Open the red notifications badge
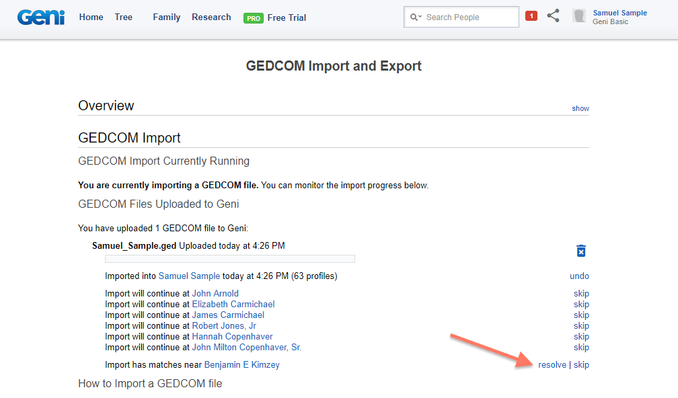This screenshot has width=678, height=398. click(x=531, y=16)
